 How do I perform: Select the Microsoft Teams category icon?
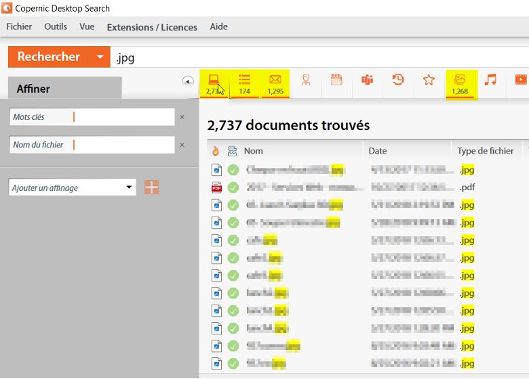367,80
